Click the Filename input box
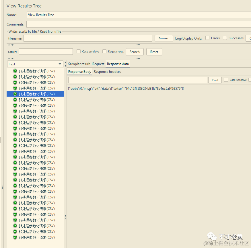 click(88, 38)
